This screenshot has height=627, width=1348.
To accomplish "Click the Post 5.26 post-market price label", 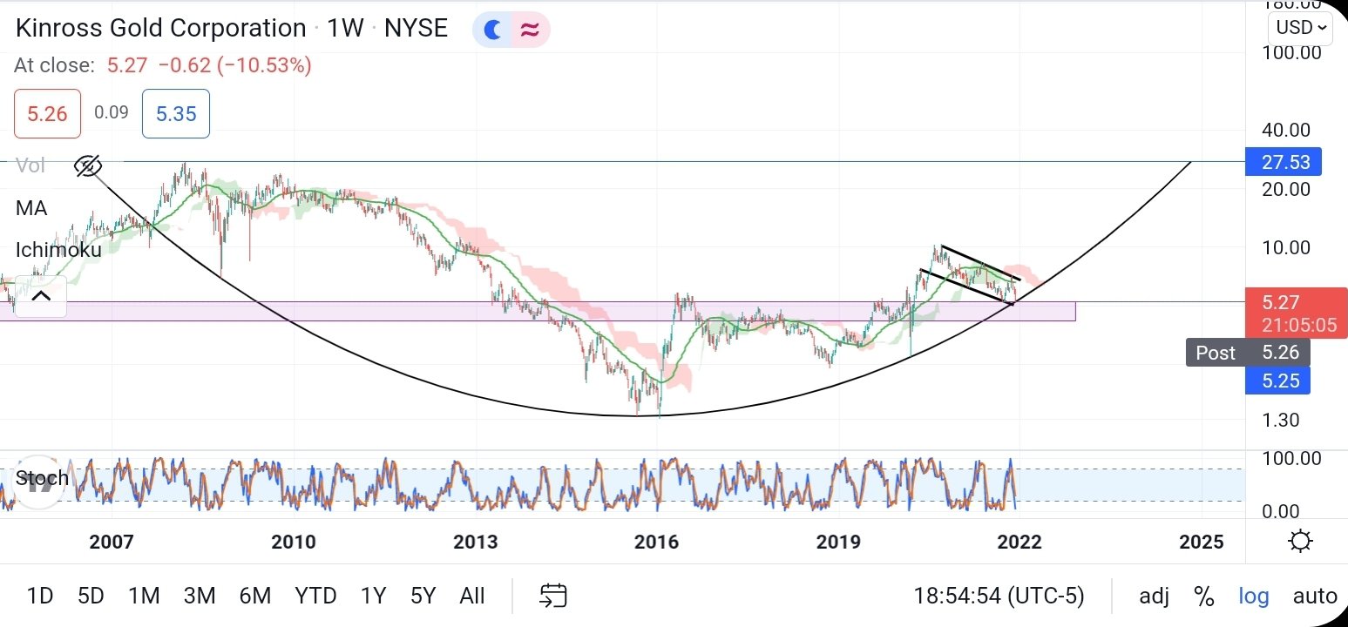I will [1248, 353].
